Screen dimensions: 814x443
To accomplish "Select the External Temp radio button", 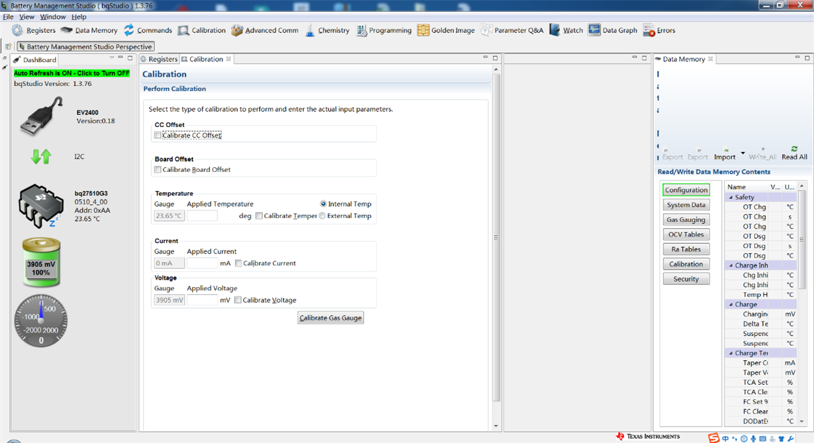I will 323,216.
